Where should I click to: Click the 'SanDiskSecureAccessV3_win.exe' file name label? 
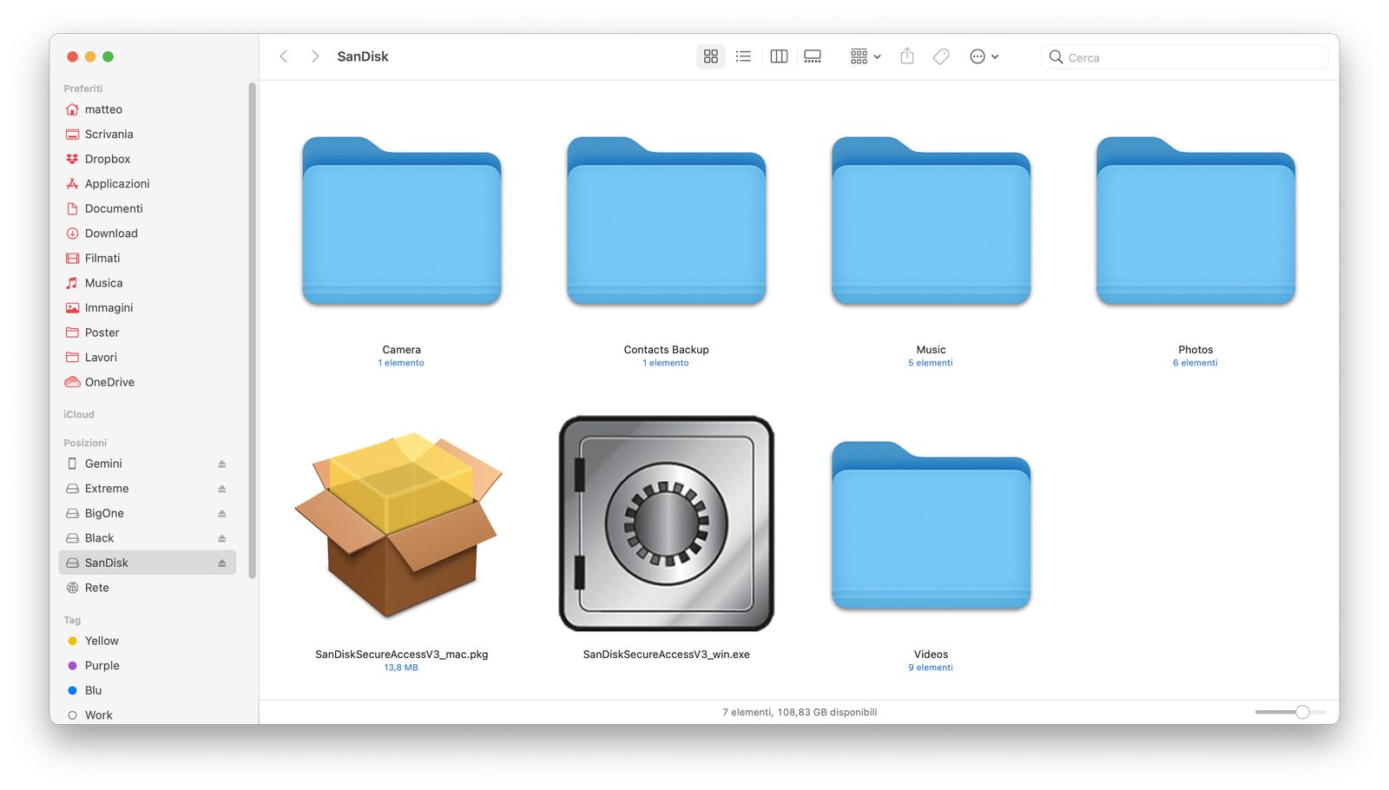667,655
